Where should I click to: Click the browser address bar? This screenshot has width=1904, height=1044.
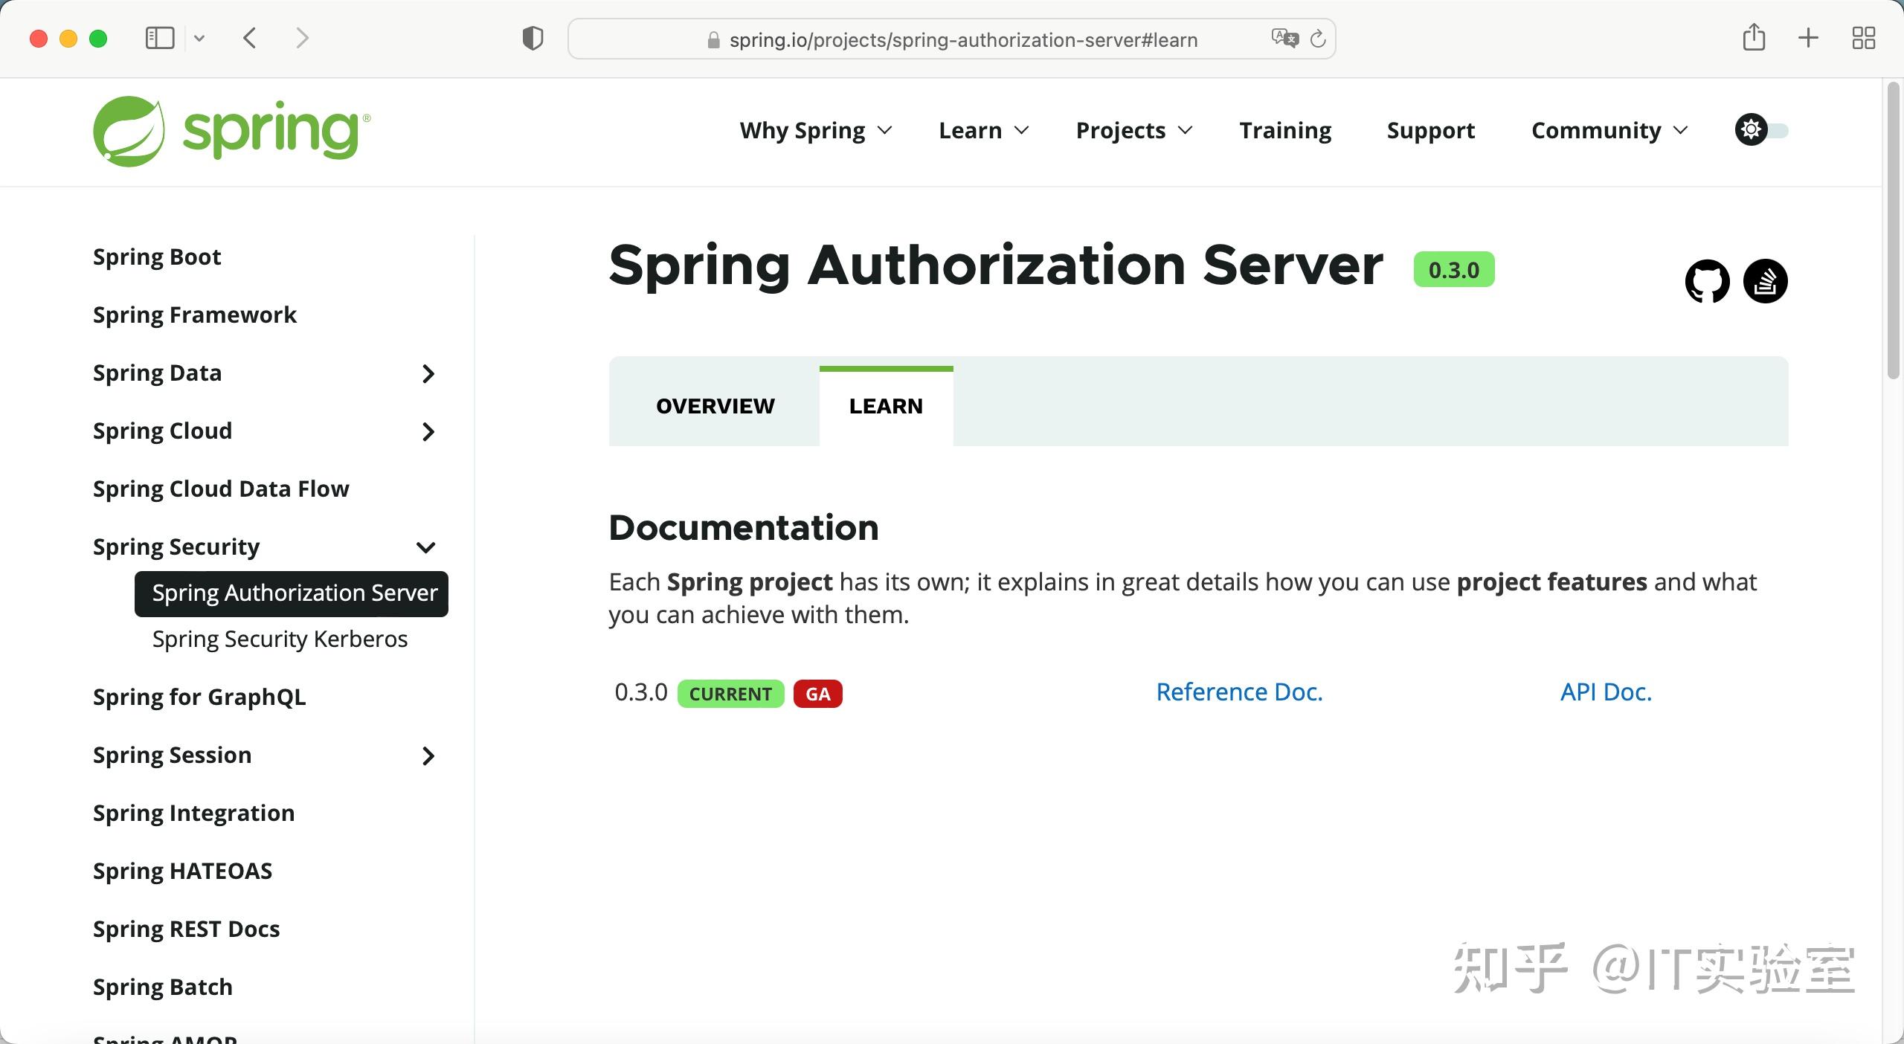[x=951, y=39]
